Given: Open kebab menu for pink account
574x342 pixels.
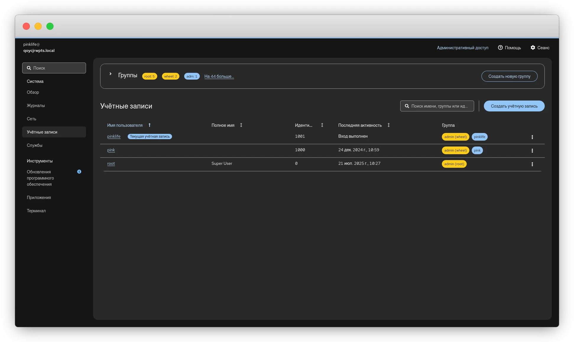Looking at the screenshot, I should tap(532, 151).
